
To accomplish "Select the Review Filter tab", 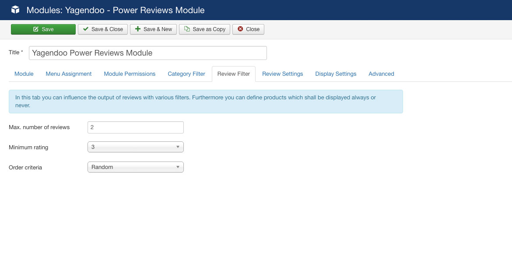I will coord(234,74).
